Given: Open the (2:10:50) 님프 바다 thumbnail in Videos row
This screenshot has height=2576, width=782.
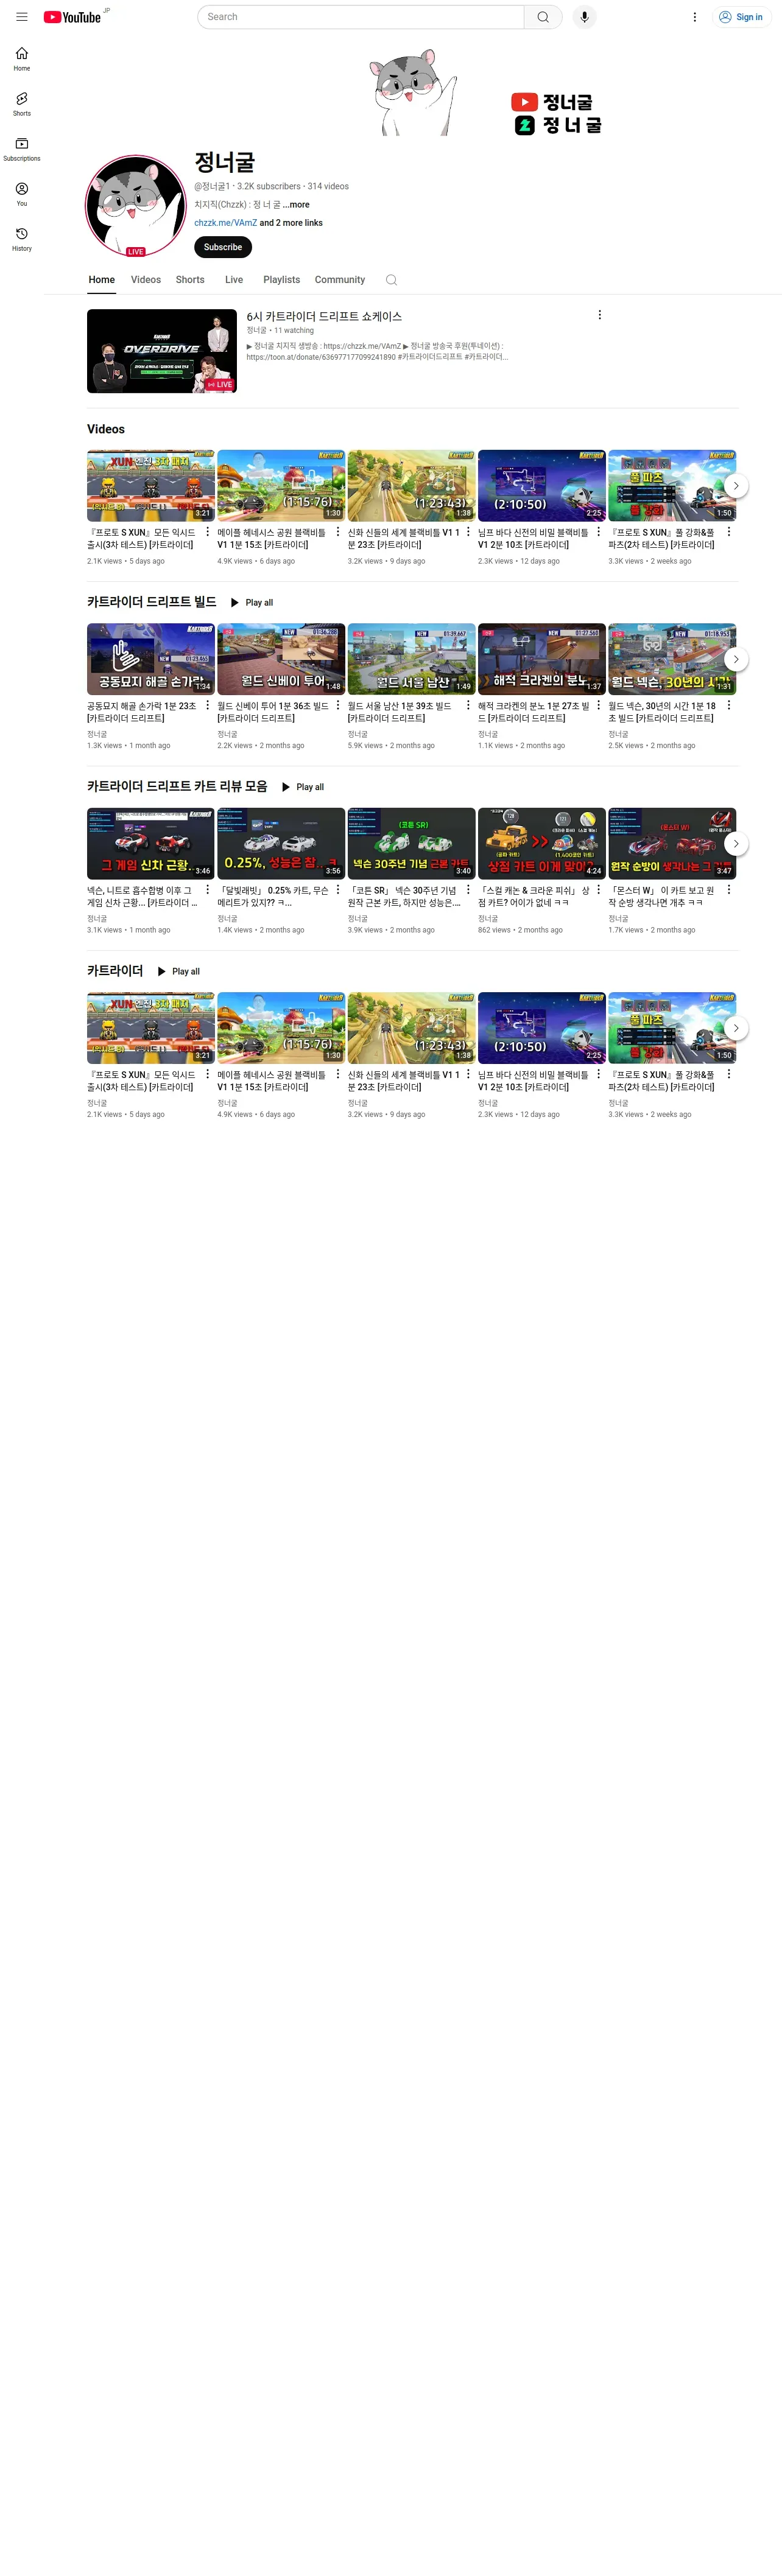Looking at the screenshot, I should tap(541, 485).
